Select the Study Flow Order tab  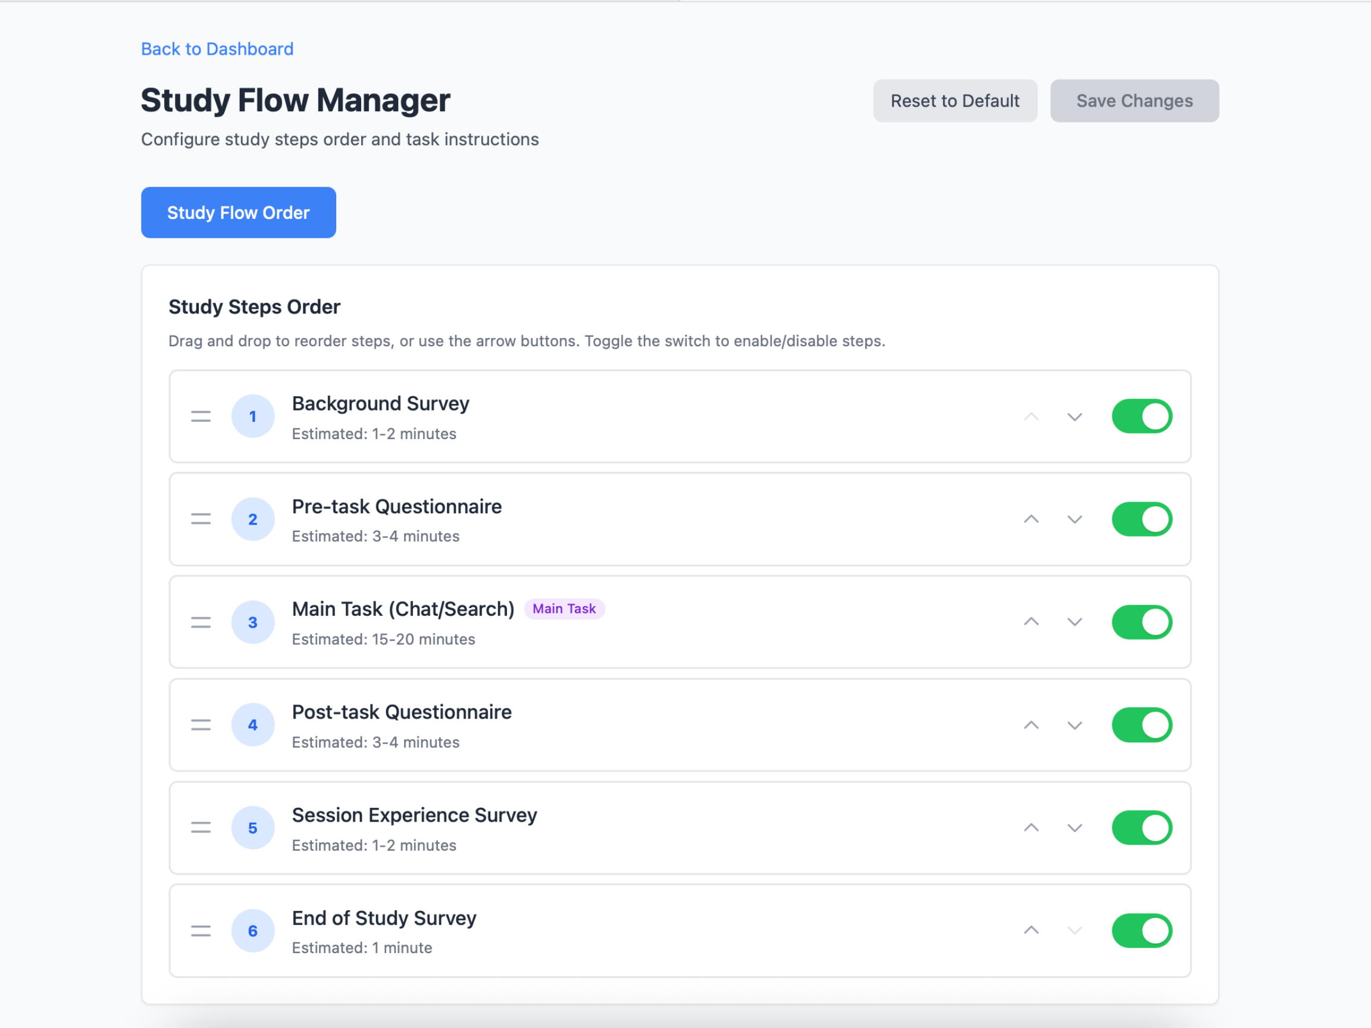[239, 212]
